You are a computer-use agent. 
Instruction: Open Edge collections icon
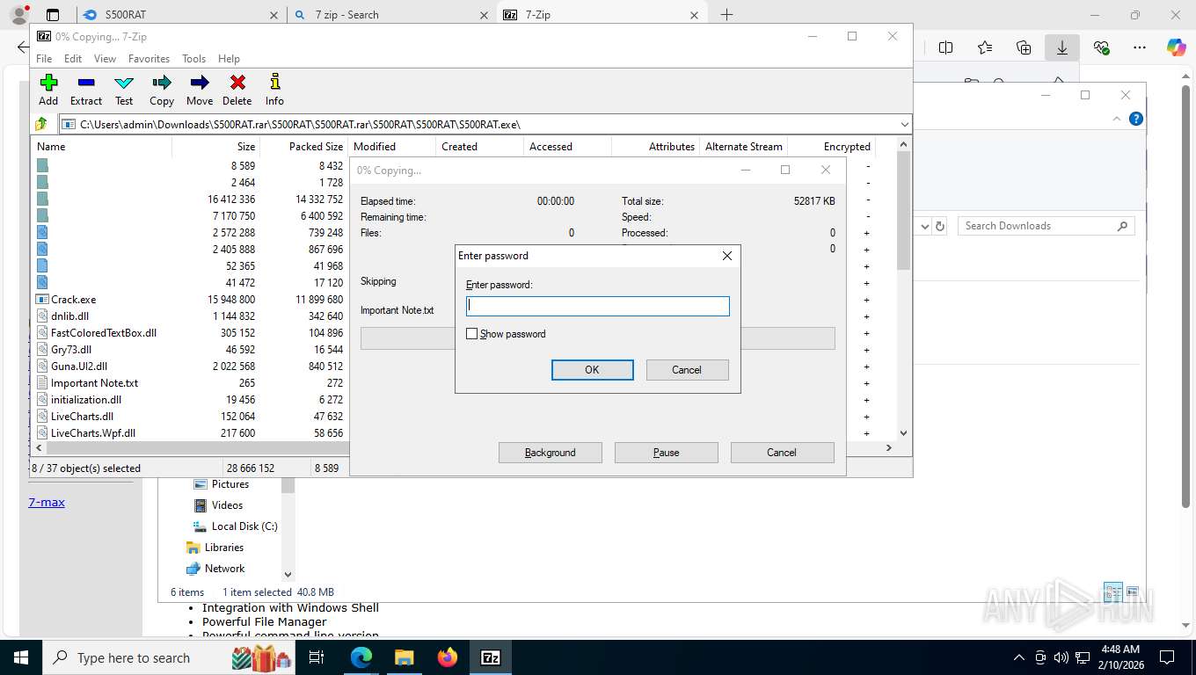[1024, 47]
